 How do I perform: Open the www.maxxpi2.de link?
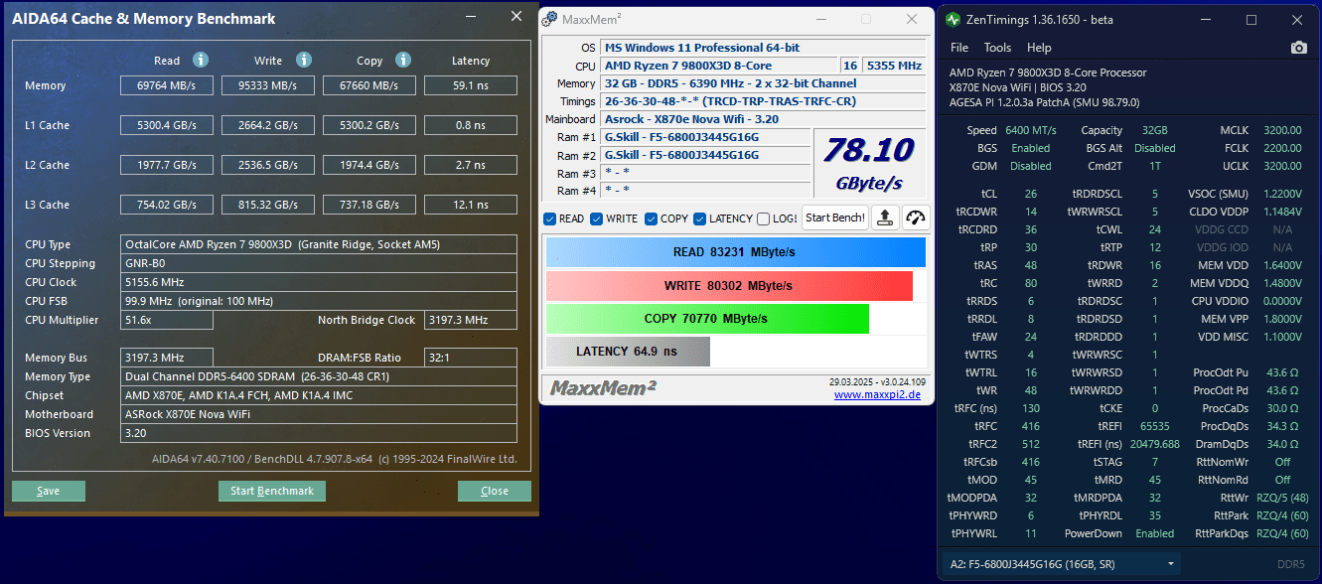click(879, 394)
